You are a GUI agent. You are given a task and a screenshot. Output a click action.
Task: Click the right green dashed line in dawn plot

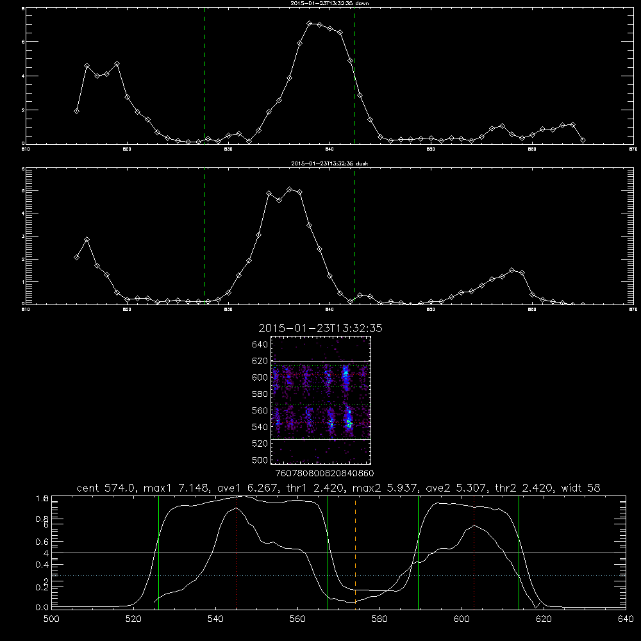(354, 76)
